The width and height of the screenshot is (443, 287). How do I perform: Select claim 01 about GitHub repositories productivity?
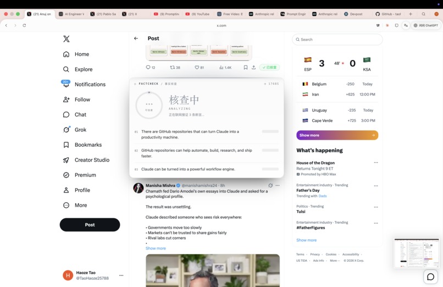pos(207,135)
